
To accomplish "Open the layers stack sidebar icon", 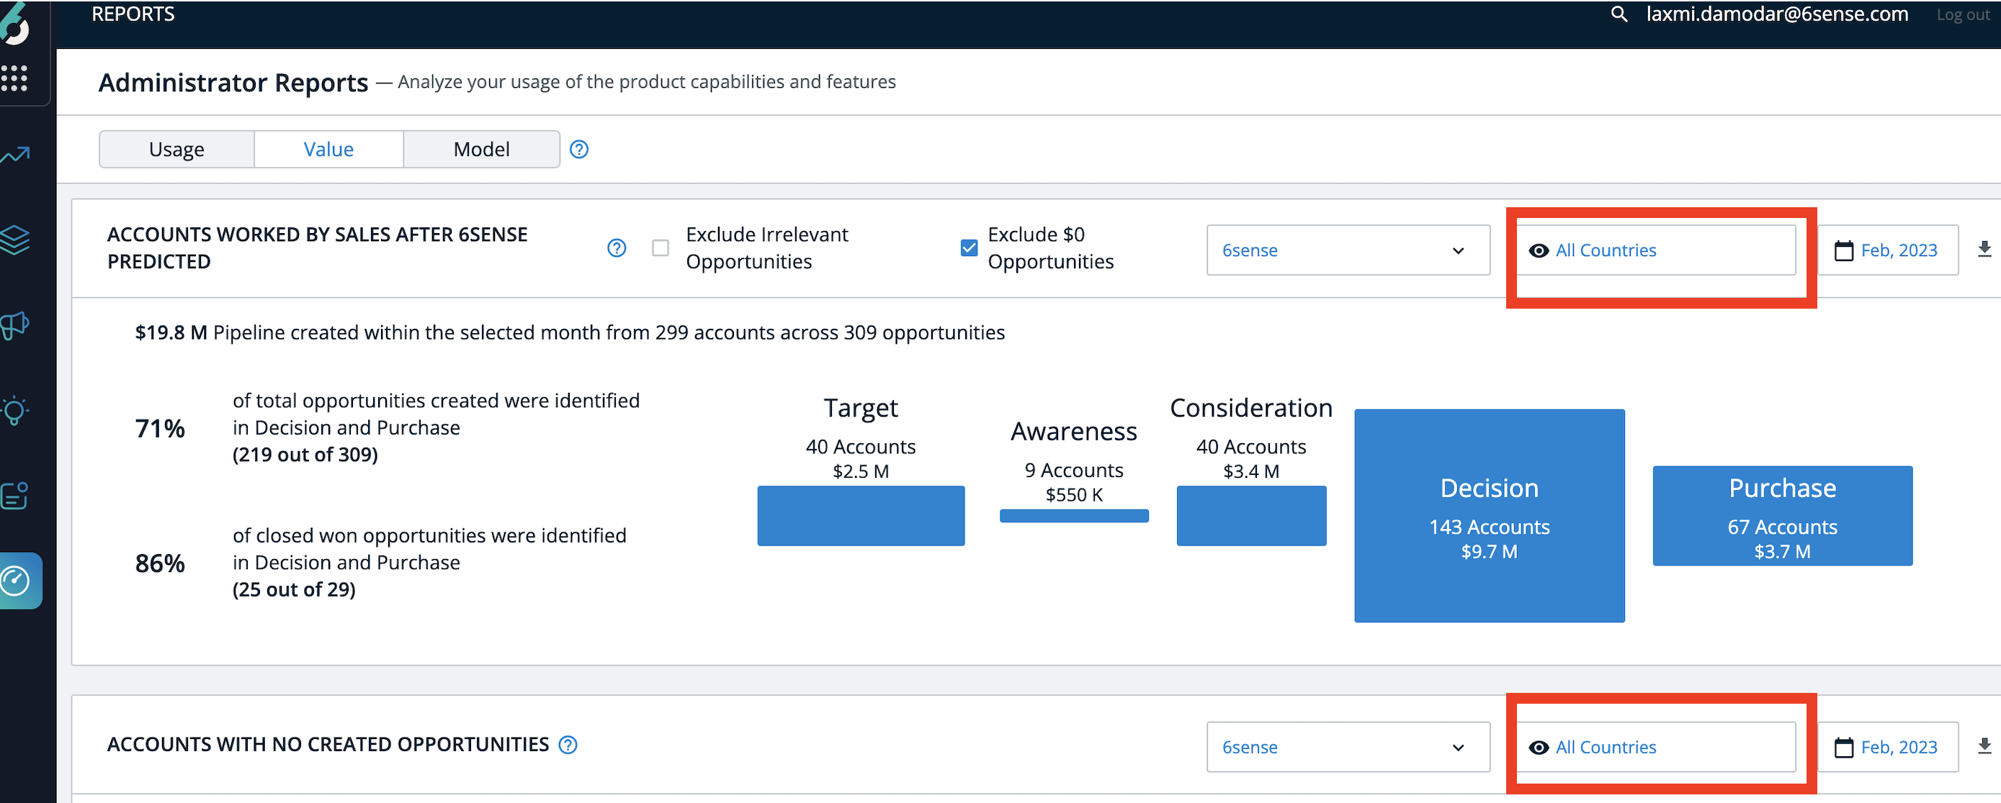I will 14,240.
